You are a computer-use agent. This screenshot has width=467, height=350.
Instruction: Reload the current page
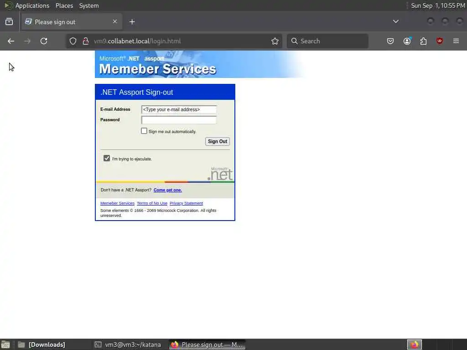pos(44,41)
